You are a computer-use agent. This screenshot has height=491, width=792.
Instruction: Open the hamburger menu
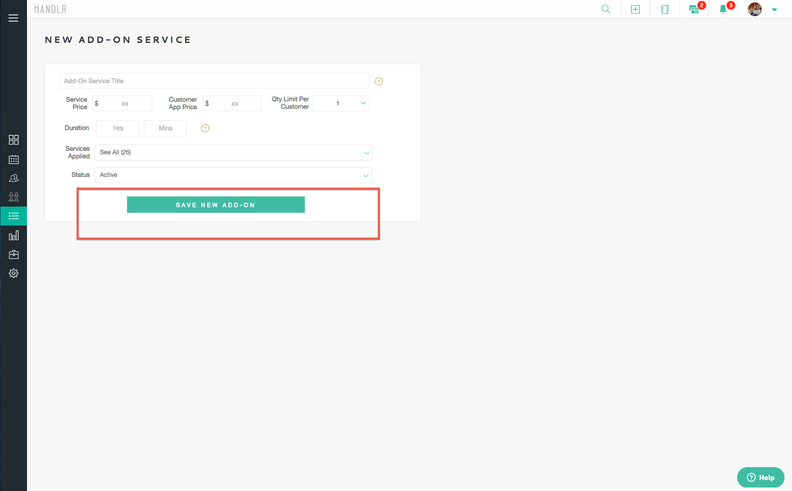[13, 18]
